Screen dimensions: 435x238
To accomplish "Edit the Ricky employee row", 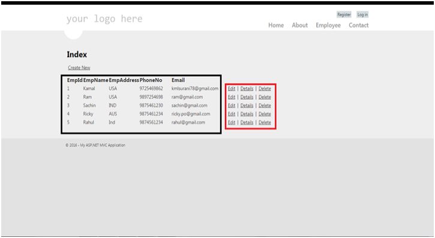I will click(x=232, y=114).
